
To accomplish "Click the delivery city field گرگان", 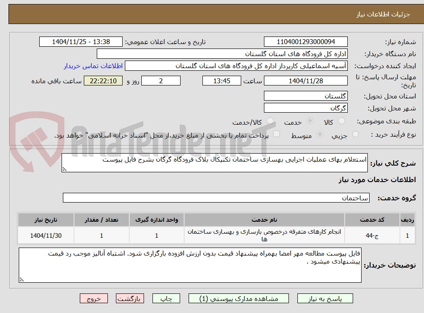I will click(x=305, y=108).
